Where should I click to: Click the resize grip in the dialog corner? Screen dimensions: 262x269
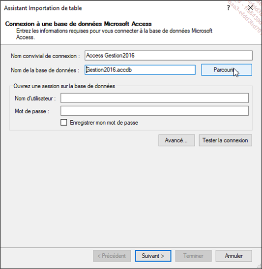(259, 266)
